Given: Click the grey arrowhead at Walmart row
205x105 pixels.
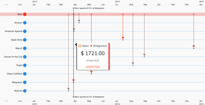Looking at the screenshot, I should [68, 89].
